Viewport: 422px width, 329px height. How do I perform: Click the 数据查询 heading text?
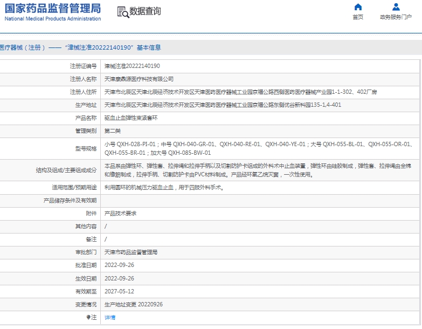(145, 11)
